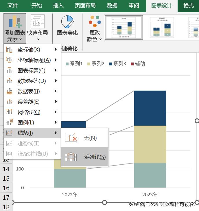Screen dimensions: 199x211
Task: Expand the 图表标题(C) submenu arrow
Action: [x=56, y=70]
